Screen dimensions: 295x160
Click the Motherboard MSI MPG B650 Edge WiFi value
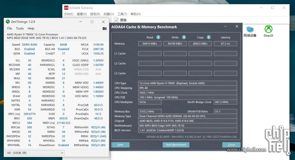(x=187, y=126)
